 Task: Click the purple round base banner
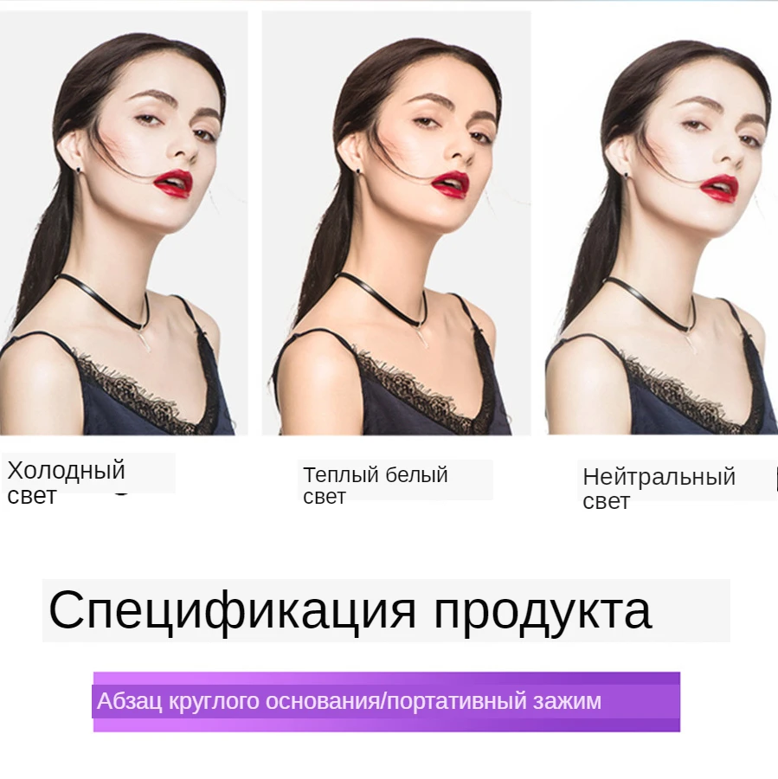(x=387, y=701)
